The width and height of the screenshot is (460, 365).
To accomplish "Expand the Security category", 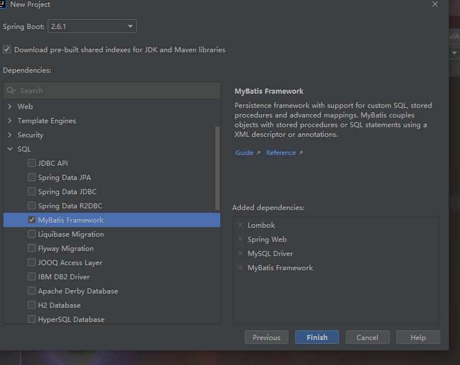I will (10, 135).
